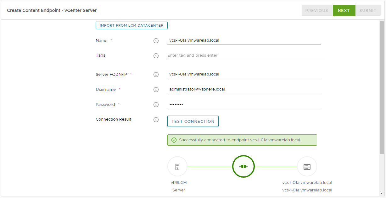The height and width of the screenshot is (198, 386).
Task: Click the info icon beside Name
Action: (x=156, y=41)
